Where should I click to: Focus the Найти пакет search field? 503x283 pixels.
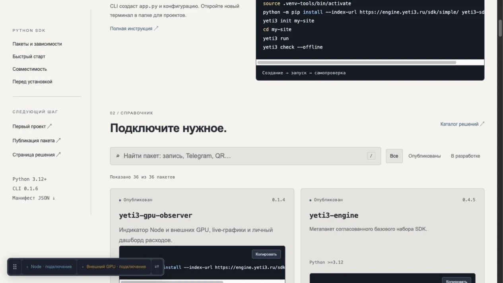[245, 156]
